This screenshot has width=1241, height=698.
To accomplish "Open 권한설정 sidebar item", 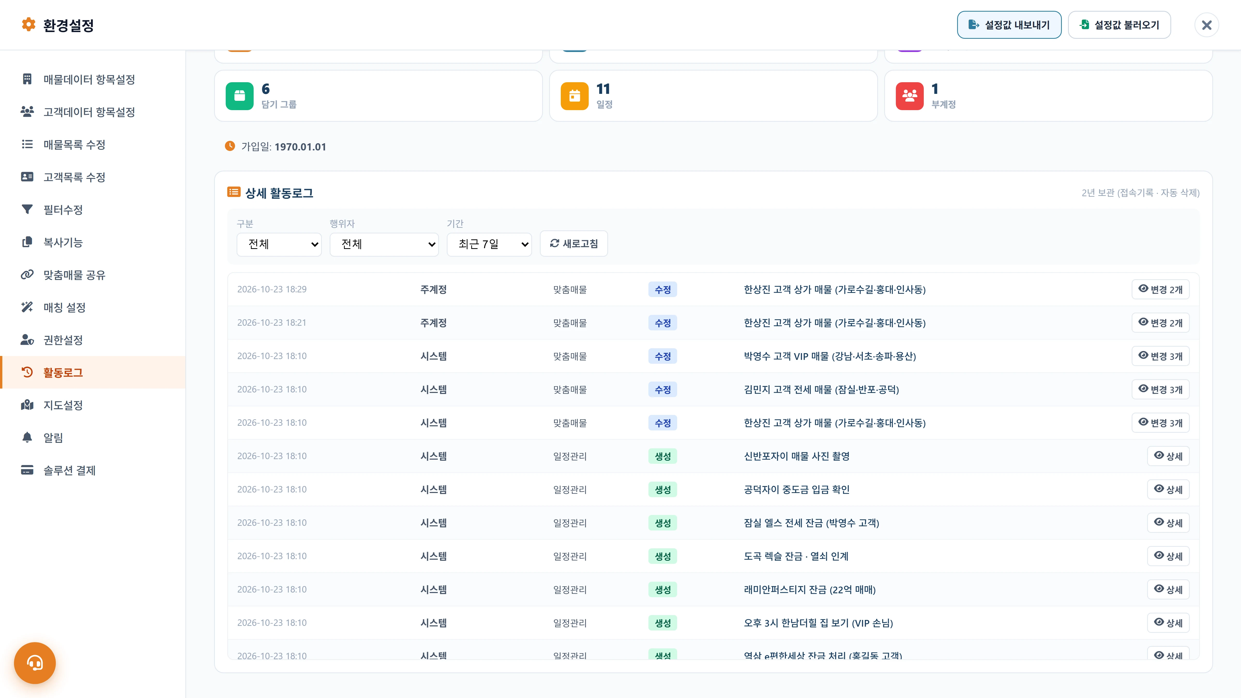I will pyautogui.click(x=93, y=340).
